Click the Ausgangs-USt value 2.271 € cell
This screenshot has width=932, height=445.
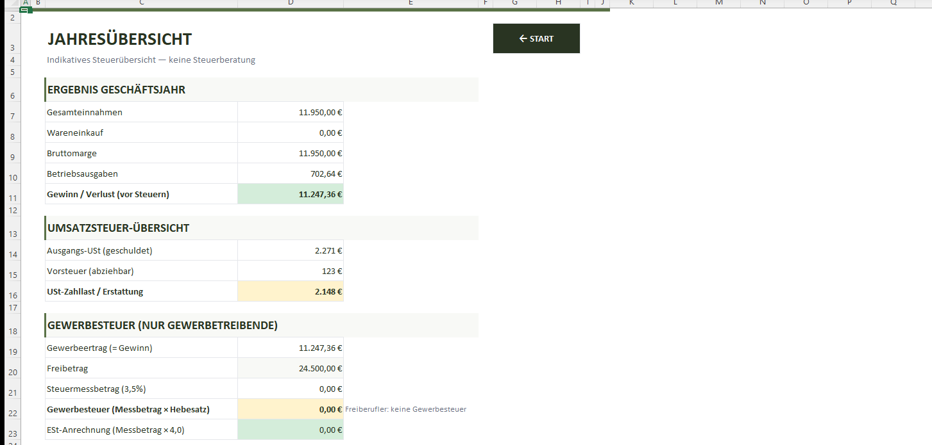click(x=291, y=250)
